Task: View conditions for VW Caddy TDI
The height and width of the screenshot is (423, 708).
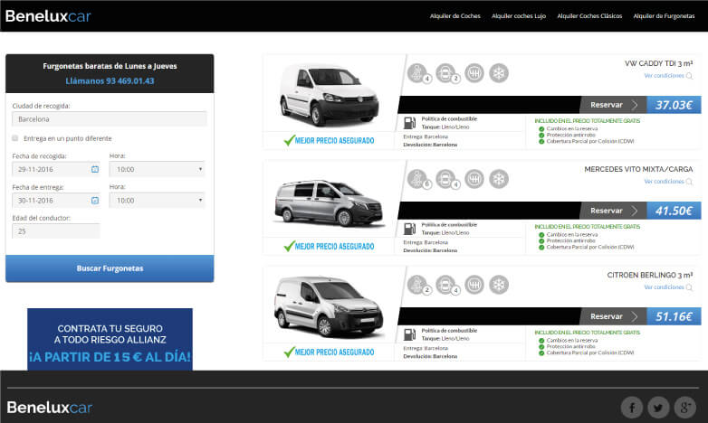Action: pyautogui.click(x=664, y=76)
